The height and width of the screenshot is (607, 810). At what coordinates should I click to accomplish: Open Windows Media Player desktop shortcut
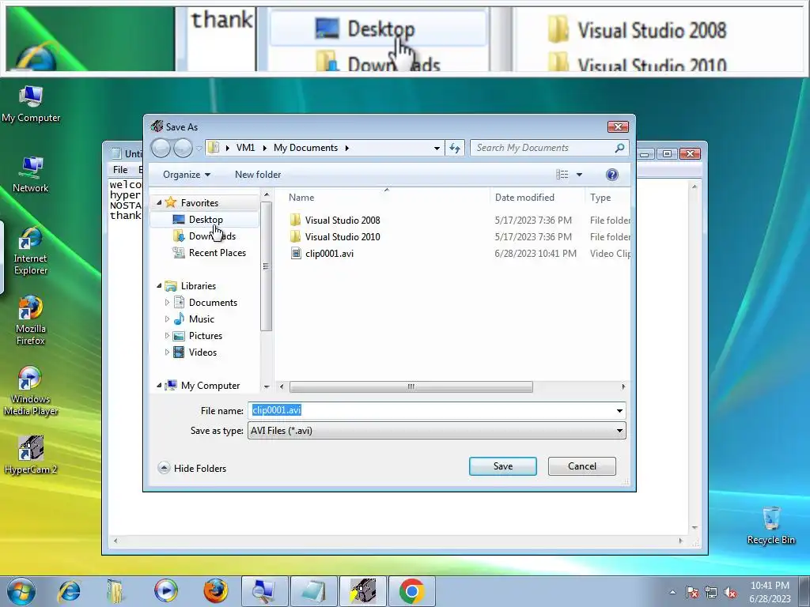[31, 390]
